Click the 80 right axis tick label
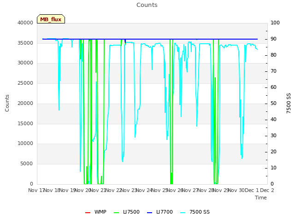295x221 pixels. tap(273, 55)
